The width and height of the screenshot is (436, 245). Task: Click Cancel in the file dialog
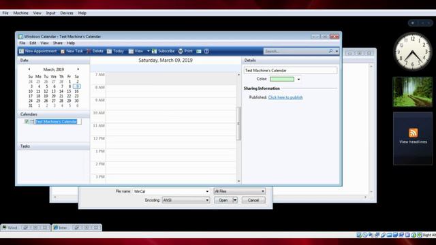point(253,200)
